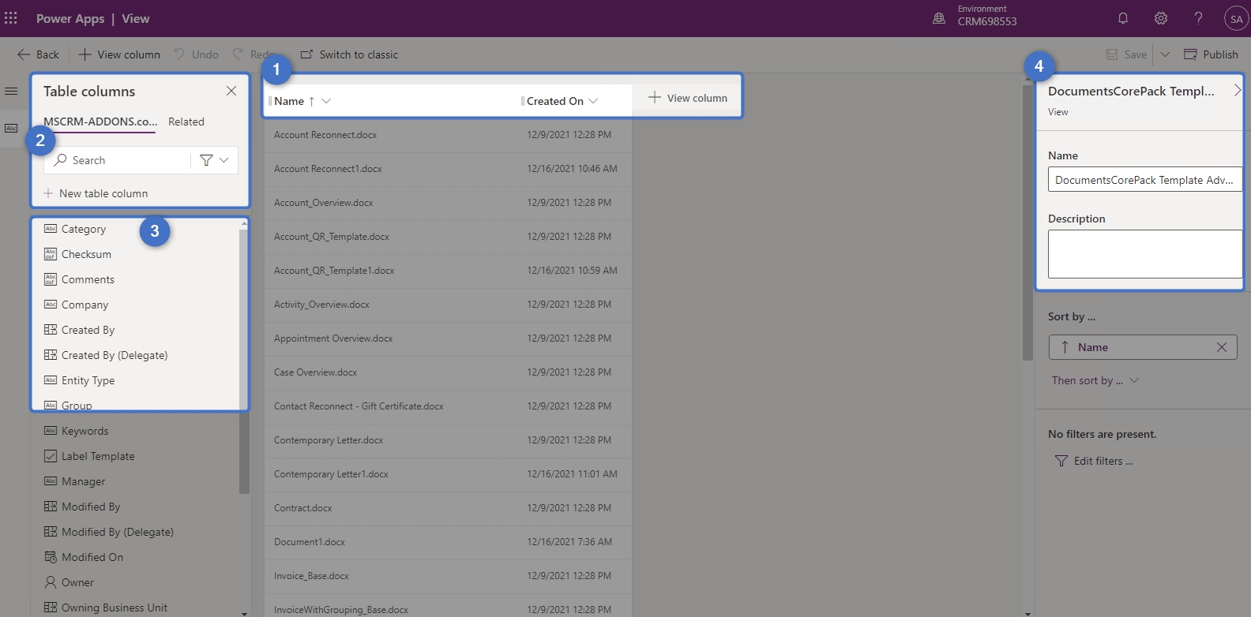Click Undo in the command bar
The width and height of the screenshot is (1251, 617).
196,54
